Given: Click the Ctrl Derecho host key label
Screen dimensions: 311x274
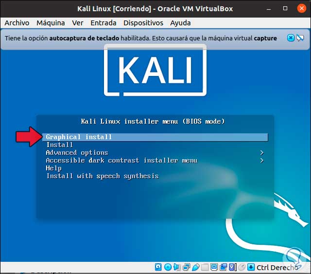Looking at the screenshot, I should click(x=277, y=268).
